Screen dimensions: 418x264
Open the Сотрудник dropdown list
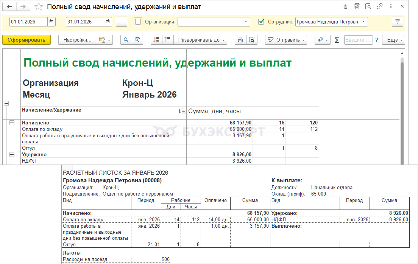(x=363, y=22)
